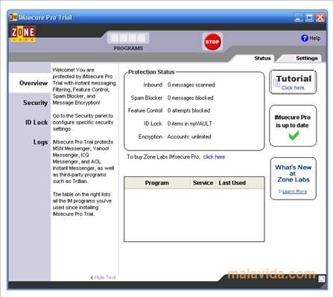Click the red STOP button

pos(212,42)
